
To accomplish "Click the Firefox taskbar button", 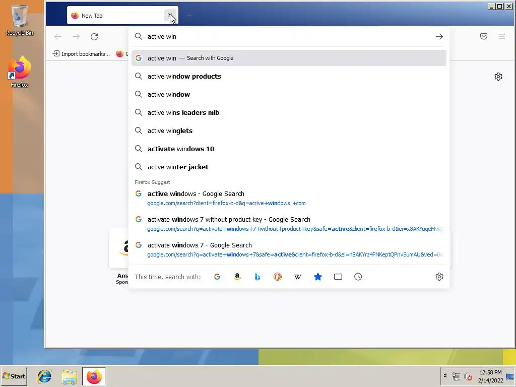I will pos(94,376).
